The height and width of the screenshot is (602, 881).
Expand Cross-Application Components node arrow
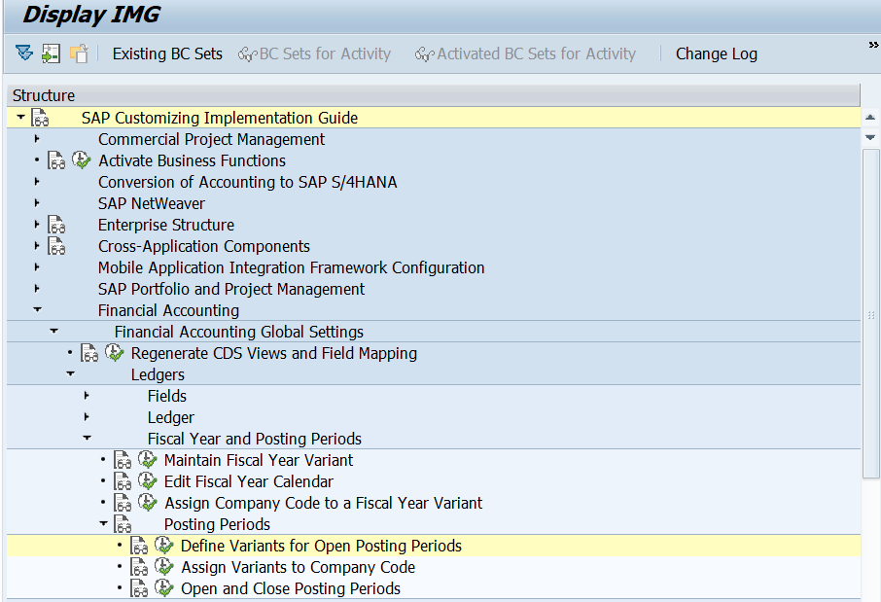tap(37, 245)
